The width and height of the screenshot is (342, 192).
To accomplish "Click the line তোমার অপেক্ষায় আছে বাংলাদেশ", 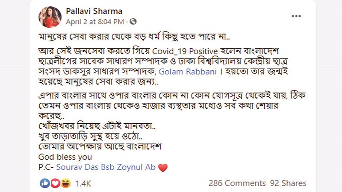I will (100, 146).
